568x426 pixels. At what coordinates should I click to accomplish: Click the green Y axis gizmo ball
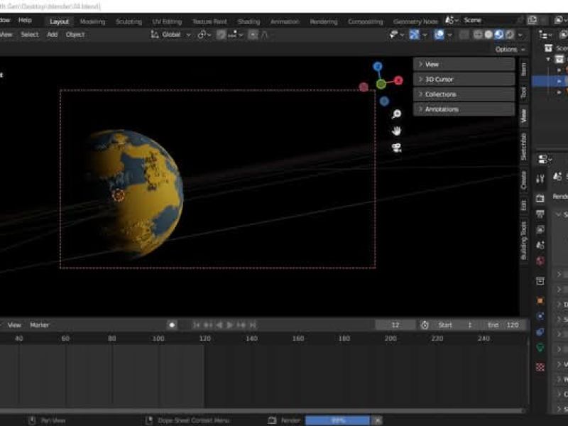point(381,84)
